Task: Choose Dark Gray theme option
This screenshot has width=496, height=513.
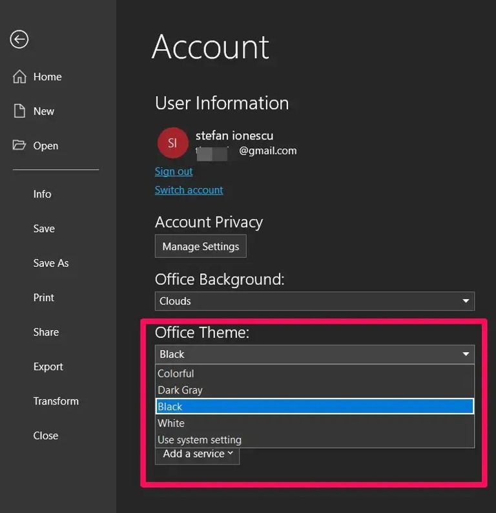Action: pos(180,390)
